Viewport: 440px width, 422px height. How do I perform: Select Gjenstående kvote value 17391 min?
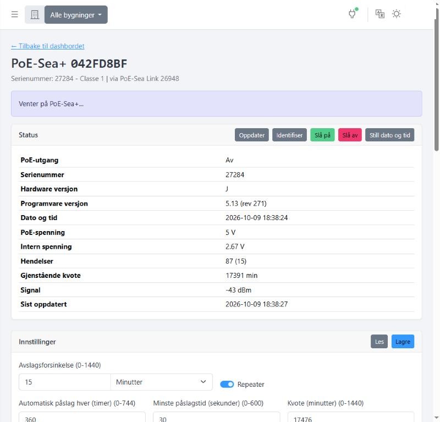pos(241,276)
